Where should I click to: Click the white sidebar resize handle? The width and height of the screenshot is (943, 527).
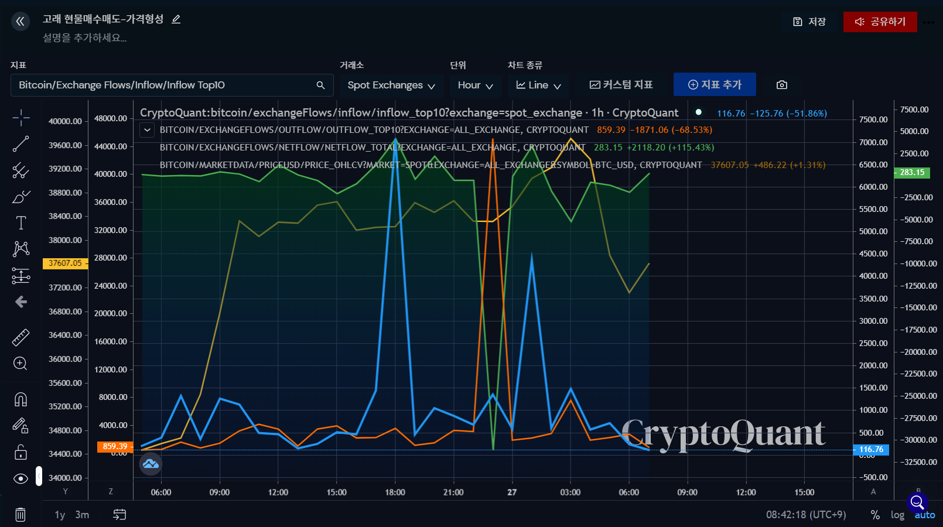(39, 476)
